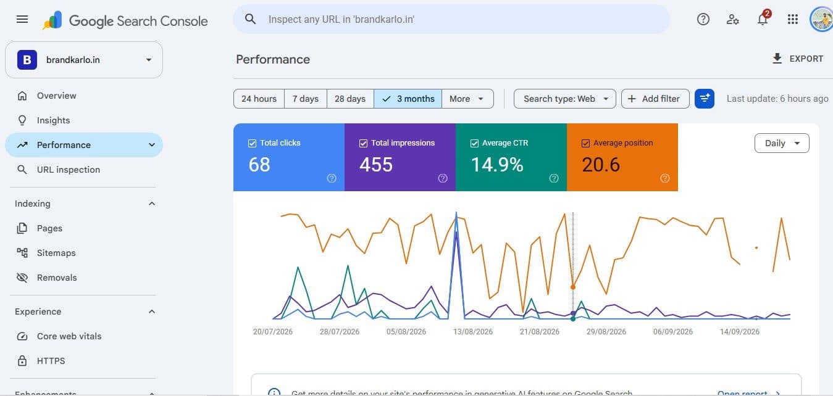Click the URL inspection magnifier icon
The height and width of the screenshot is (396, 833).
point(22,170)
